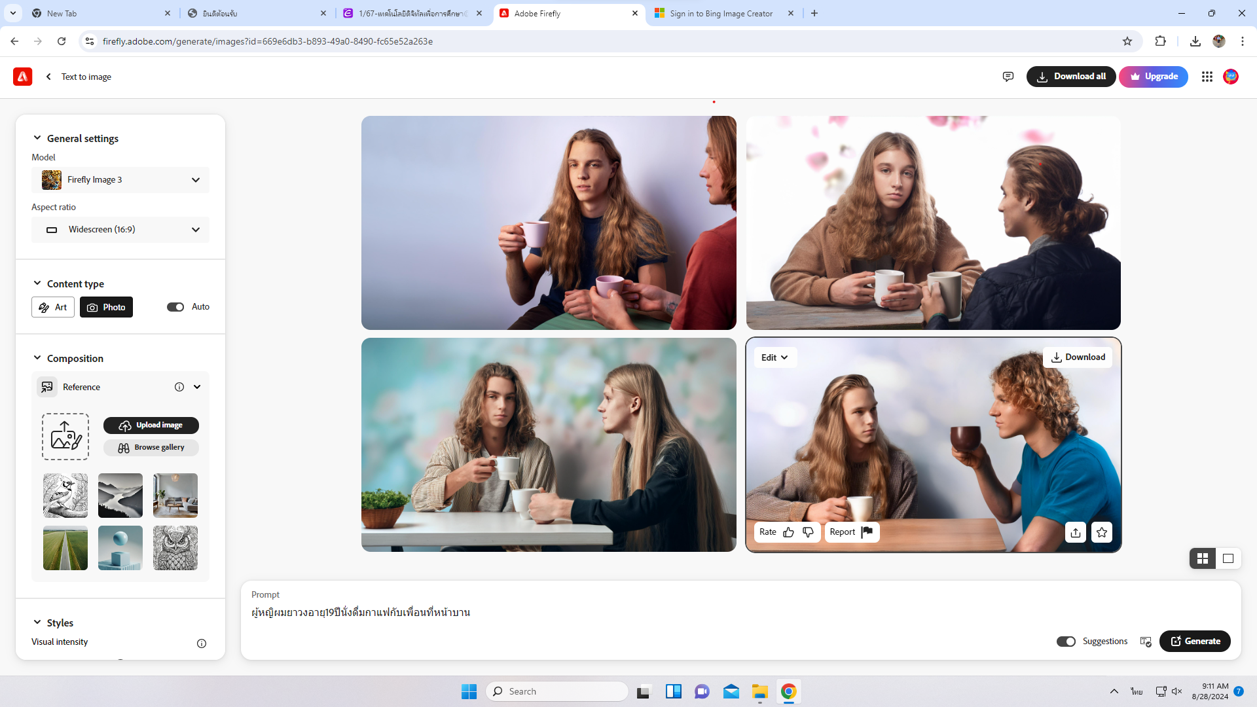
Task: Switch to Sign in to Bing Image Creator tab
Action: click(x=721, y=13)
